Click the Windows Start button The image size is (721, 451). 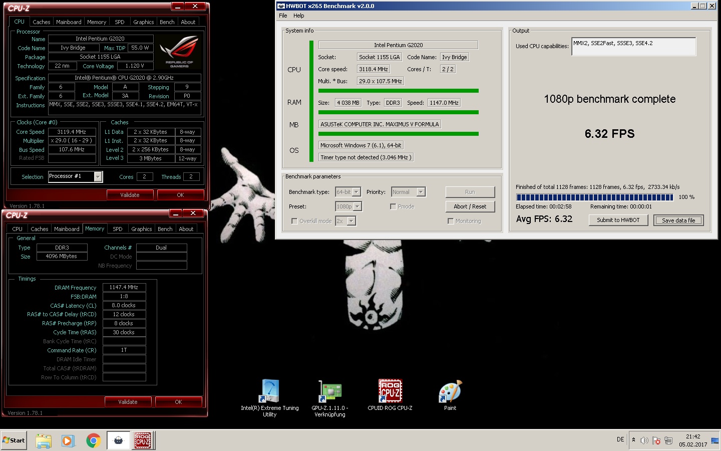(x=14, y=440)
